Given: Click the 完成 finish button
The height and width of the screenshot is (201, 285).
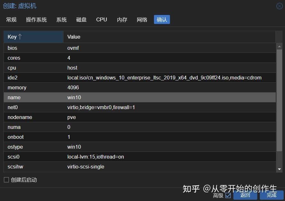Looking at the screenshot, I should 272,195.
